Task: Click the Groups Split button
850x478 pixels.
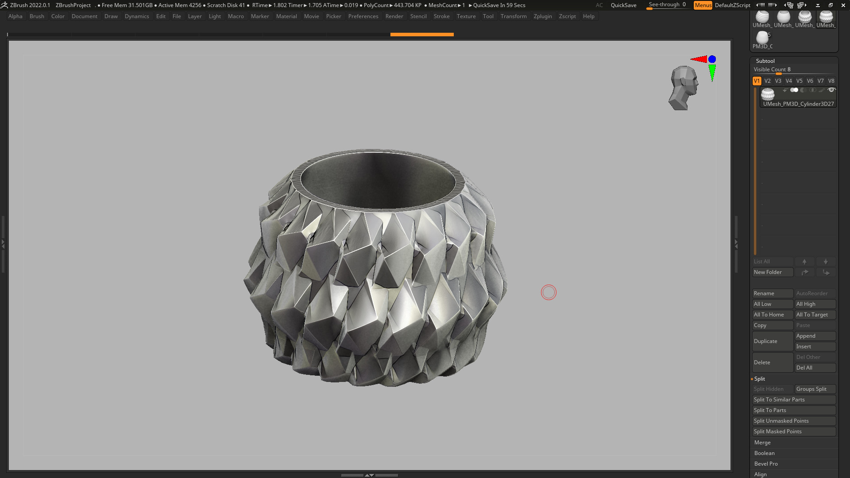Action: pyautogui.click(x=815, y=389)
